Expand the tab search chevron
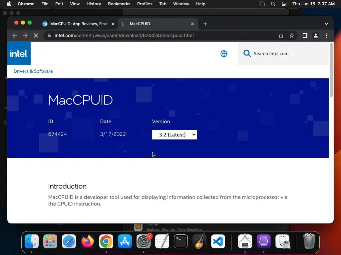This screenshot has height=255, width=341. [x=326, y=24]
